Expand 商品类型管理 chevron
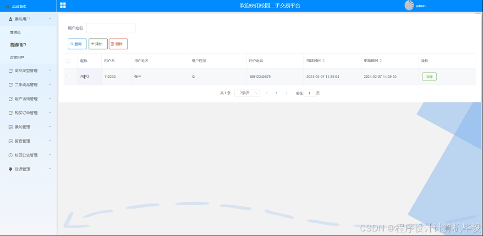483x236 pixels. 50,71
